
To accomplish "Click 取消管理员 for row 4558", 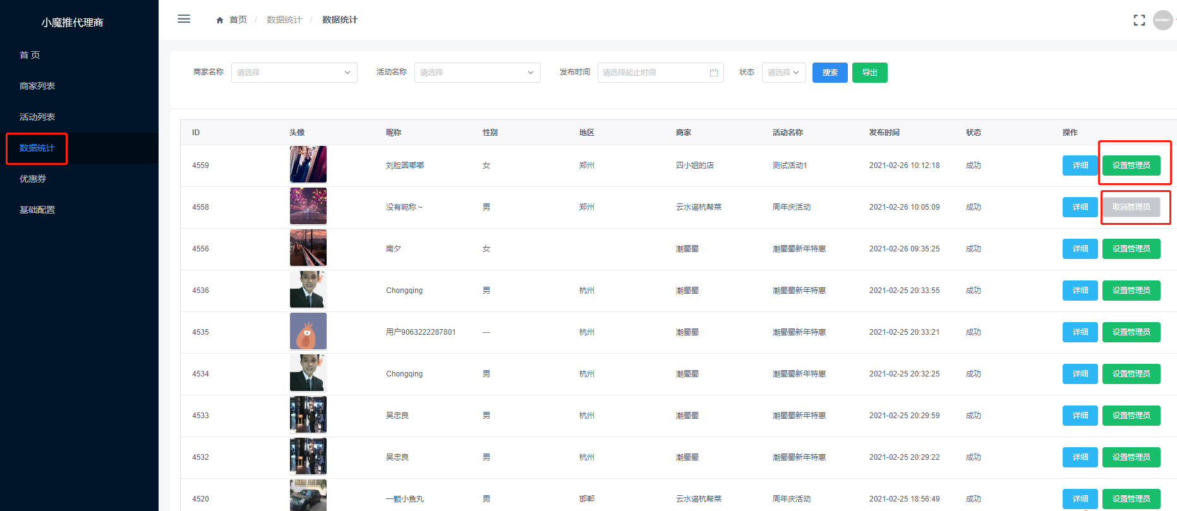I will [1131, 207].
